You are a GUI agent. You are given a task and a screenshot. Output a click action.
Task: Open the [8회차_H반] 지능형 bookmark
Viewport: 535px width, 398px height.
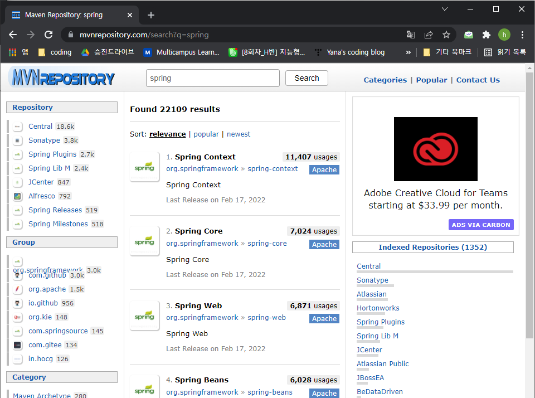coord(267,52)
